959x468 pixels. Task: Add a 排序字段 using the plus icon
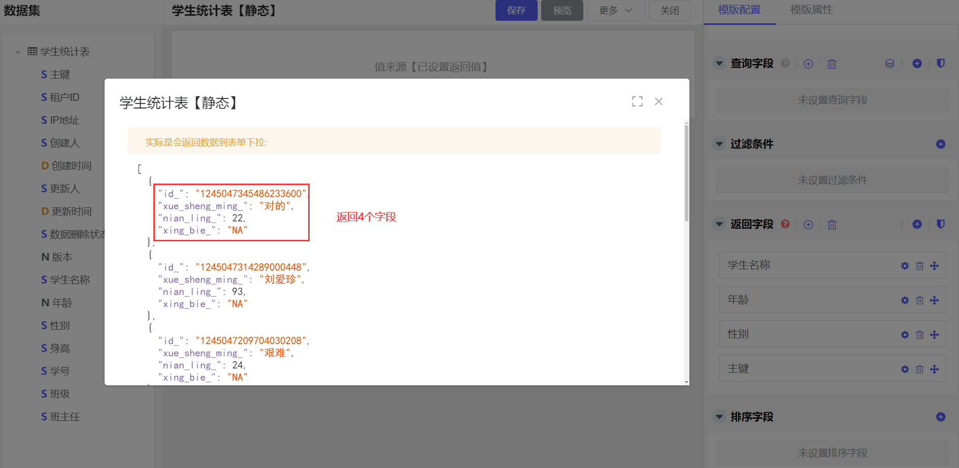tap(940, 417)
